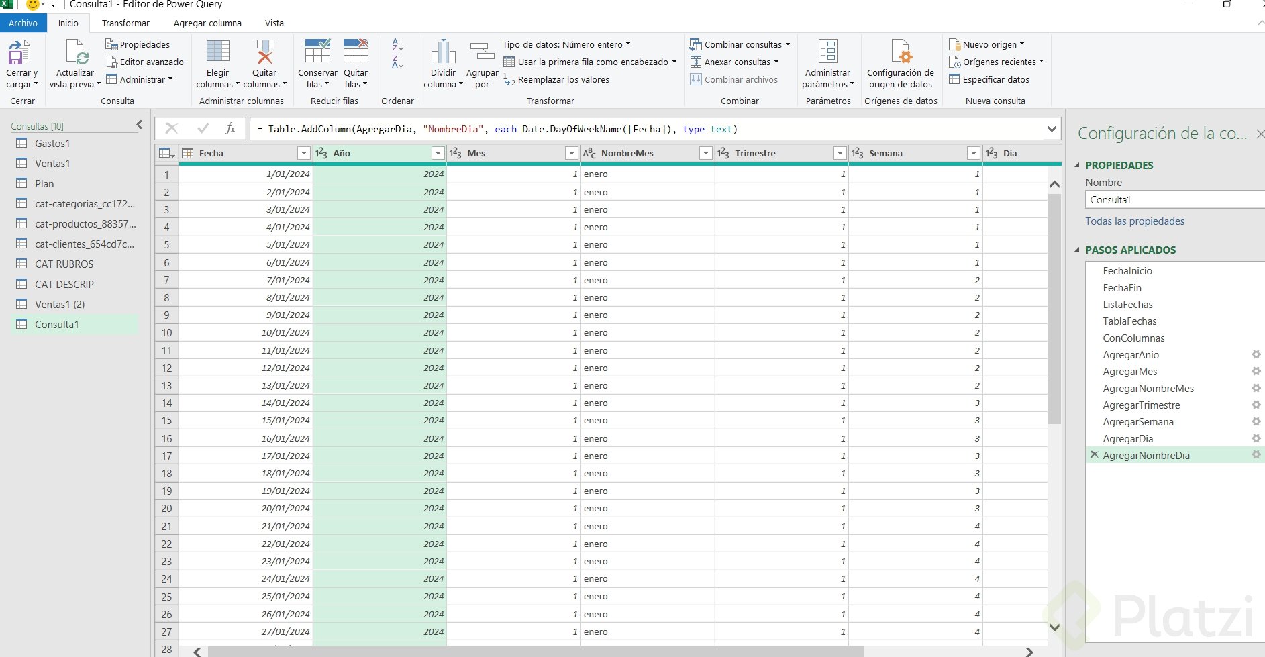The height and width of the screenshot is (657, 1265).
Task: Click Todas las propiedades link
Action: [1135, 221]
